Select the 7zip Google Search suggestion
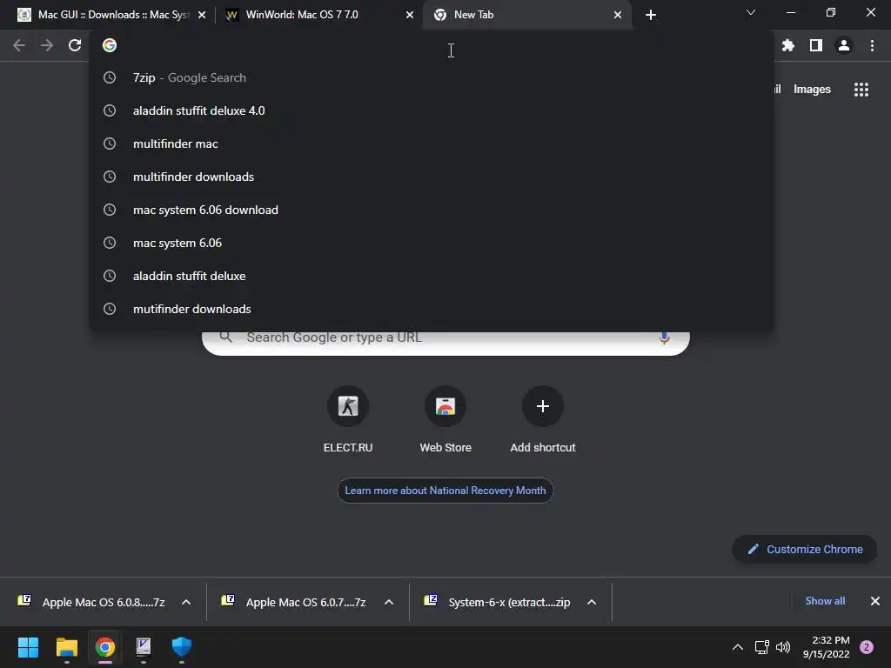This screenshot has height=668, width=891. click(x=432, y=77)
